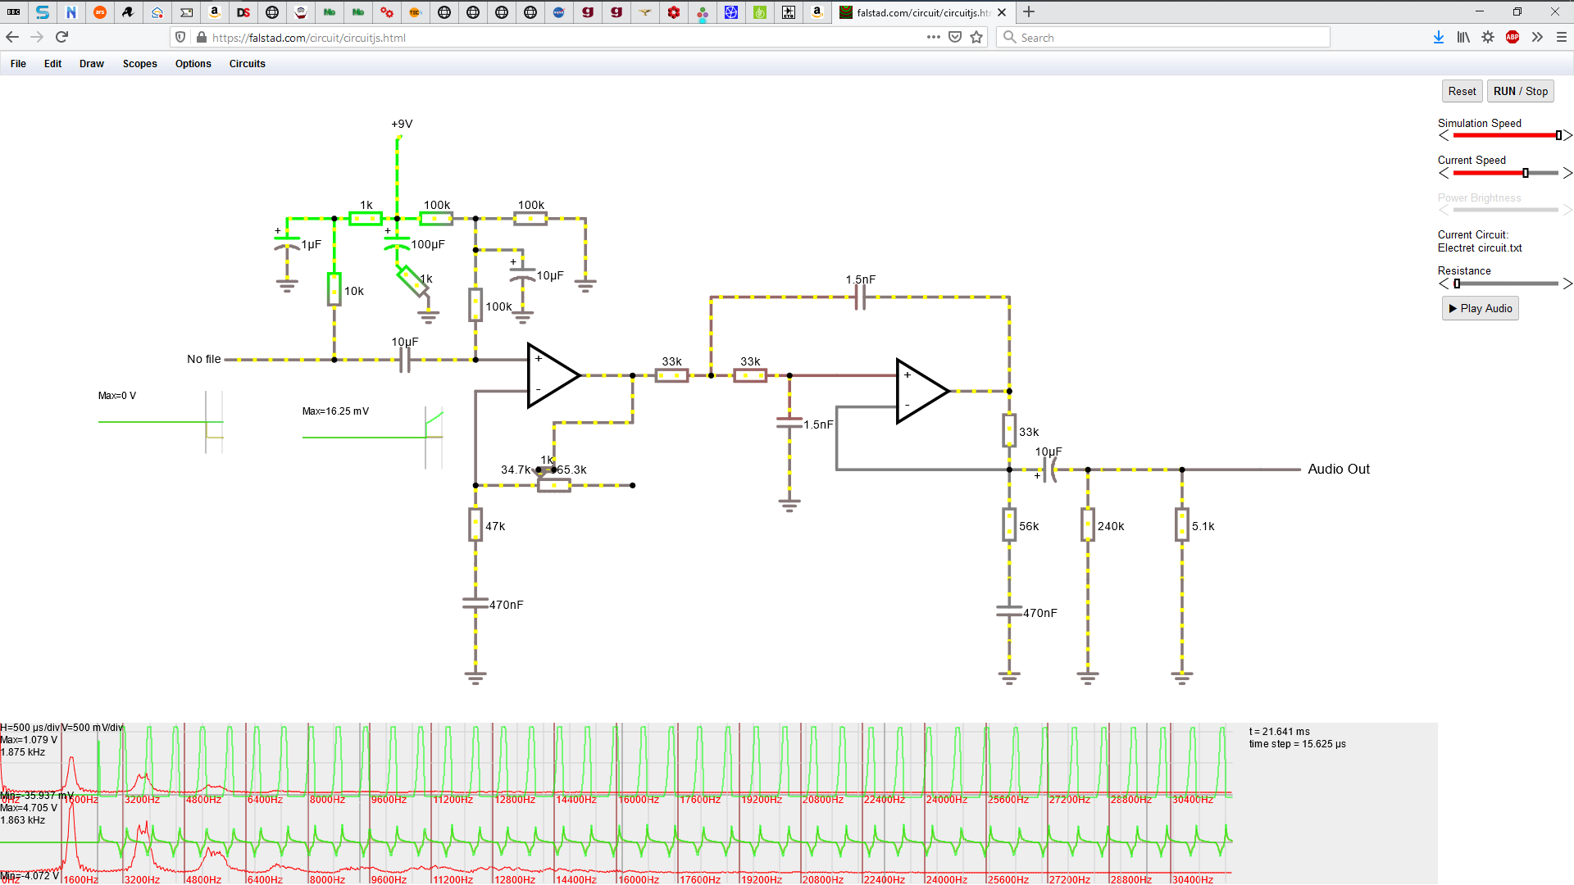Select the lower scope trace panel
Viewport: 1574px width, 885px height.
616,842
